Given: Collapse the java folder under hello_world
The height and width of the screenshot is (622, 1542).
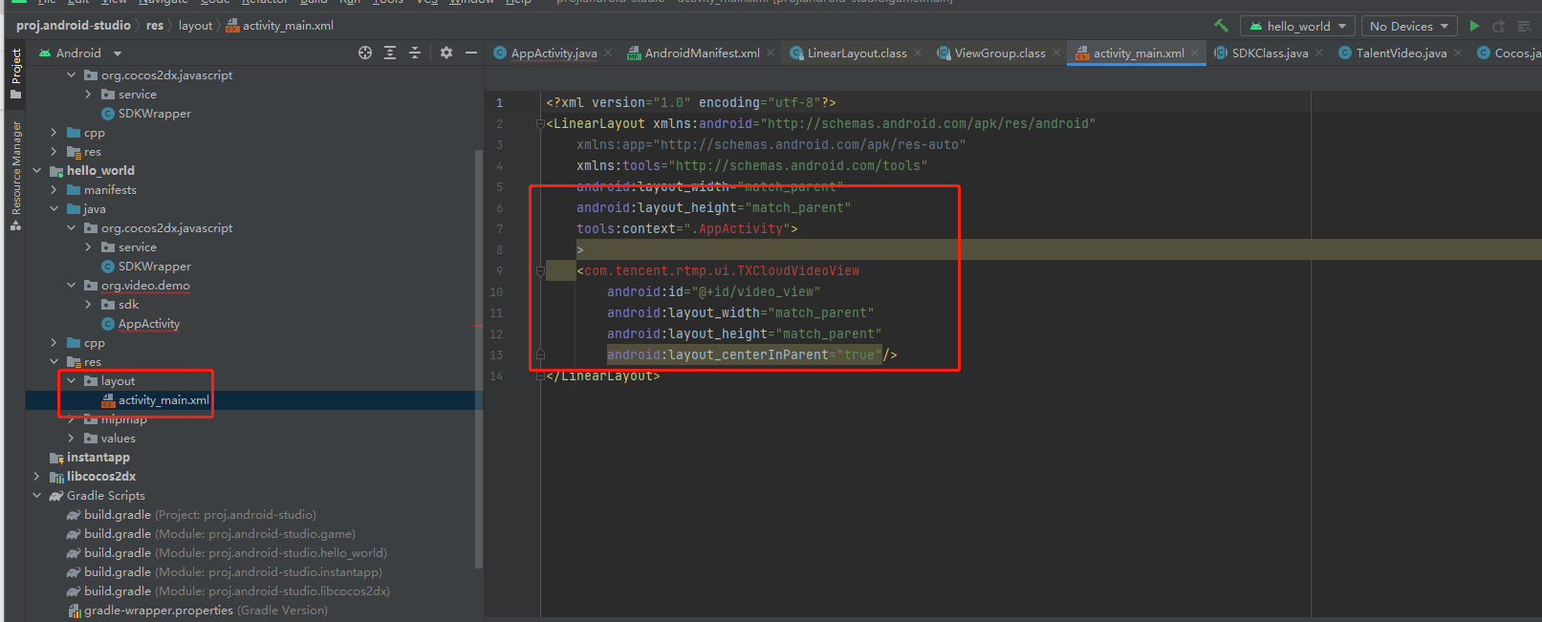Looking at the screenshot, I should (x=54, y=209).
